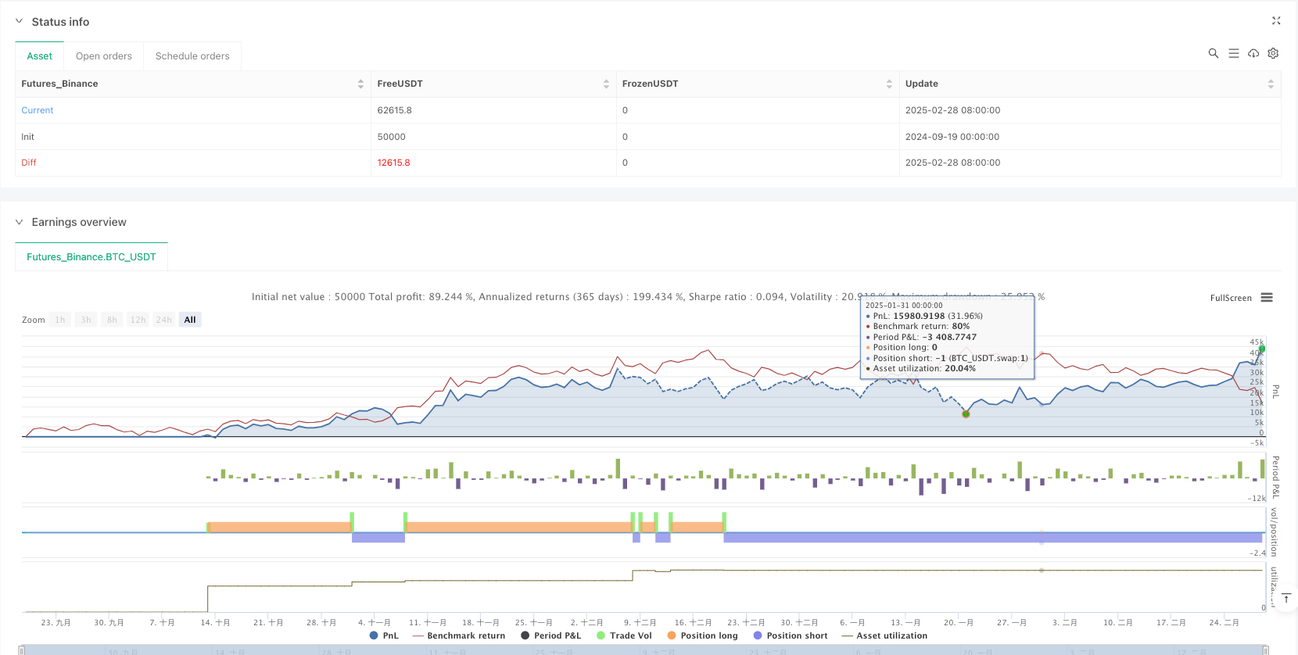
Task: Click the scroll-to-top arrow icon
Action: point(1286,598)
